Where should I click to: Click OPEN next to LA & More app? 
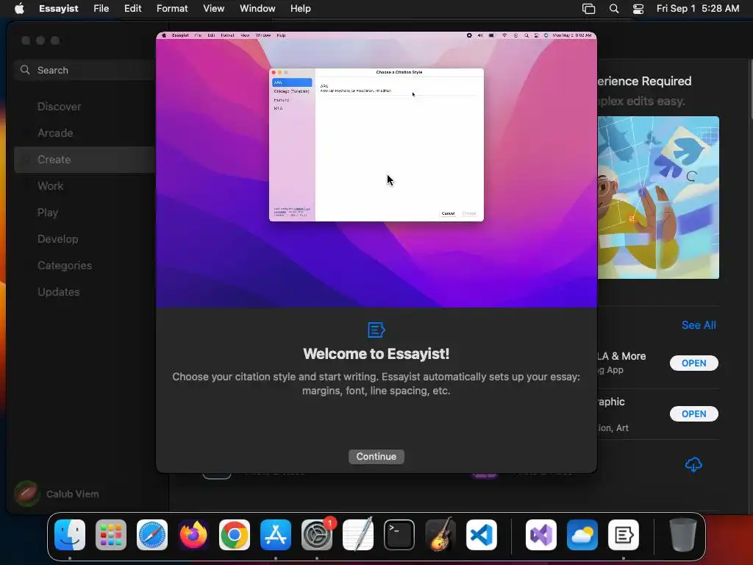pyautogui.click(x=694, y=363)
